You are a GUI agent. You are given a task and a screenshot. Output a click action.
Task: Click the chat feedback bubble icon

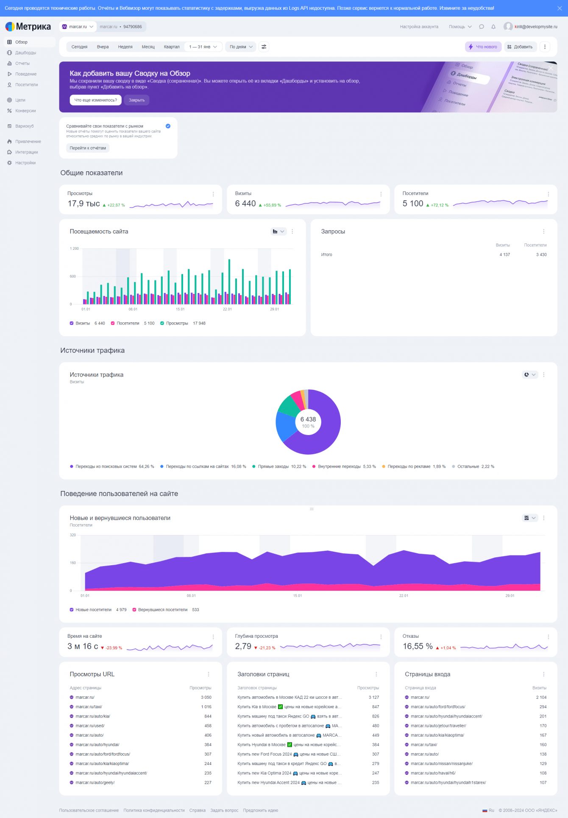coord(482,27)
